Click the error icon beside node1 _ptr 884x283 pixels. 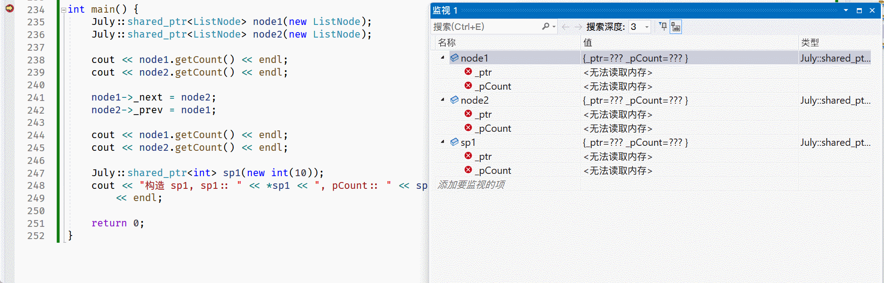click(469, 72)
